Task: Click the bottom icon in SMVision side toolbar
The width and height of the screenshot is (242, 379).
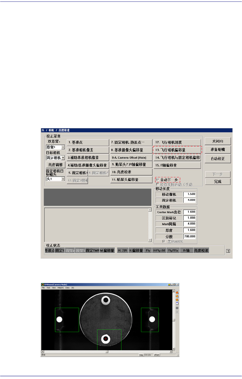Action: click(x=177, y=312)
